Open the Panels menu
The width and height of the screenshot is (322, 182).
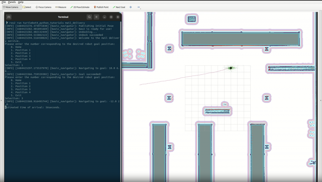click(x=12, y=2)
